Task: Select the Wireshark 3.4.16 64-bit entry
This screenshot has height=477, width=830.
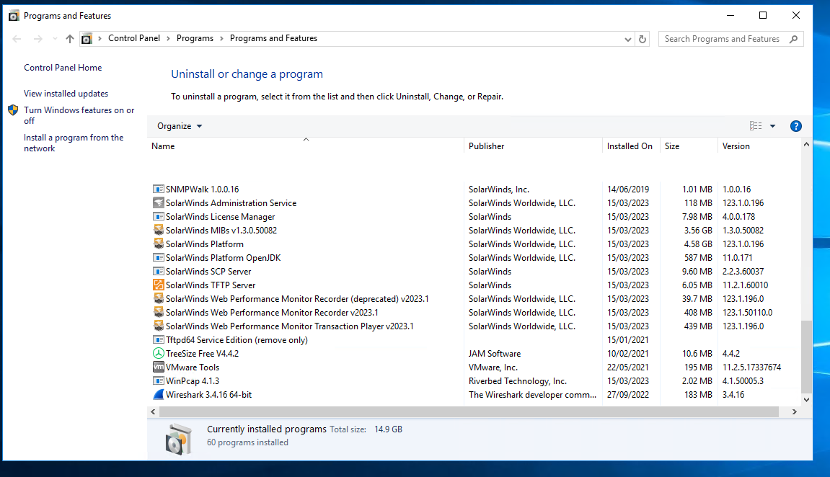Action: [x=474, y=395]
